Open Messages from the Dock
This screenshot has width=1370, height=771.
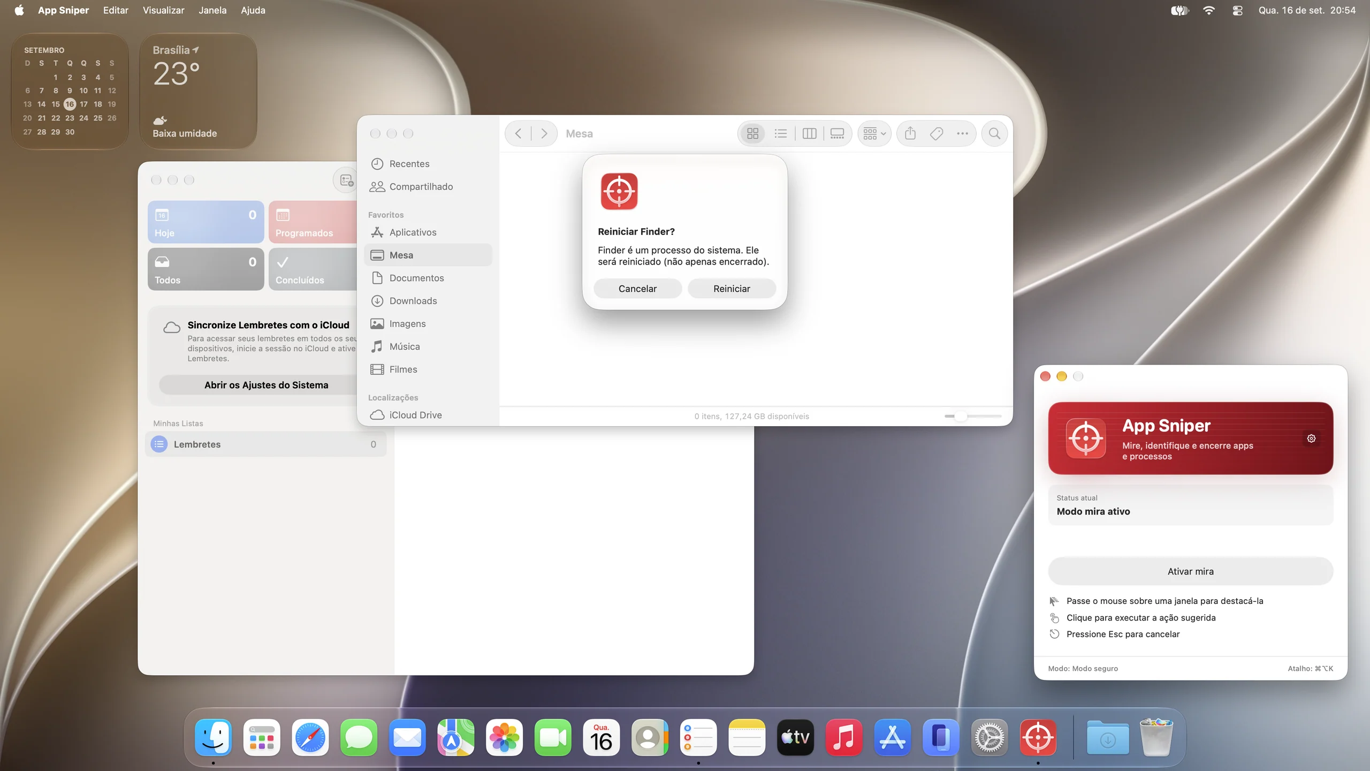(359, 737)
